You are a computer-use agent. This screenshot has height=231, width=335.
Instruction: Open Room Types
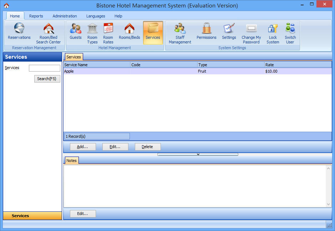point(92,33)
